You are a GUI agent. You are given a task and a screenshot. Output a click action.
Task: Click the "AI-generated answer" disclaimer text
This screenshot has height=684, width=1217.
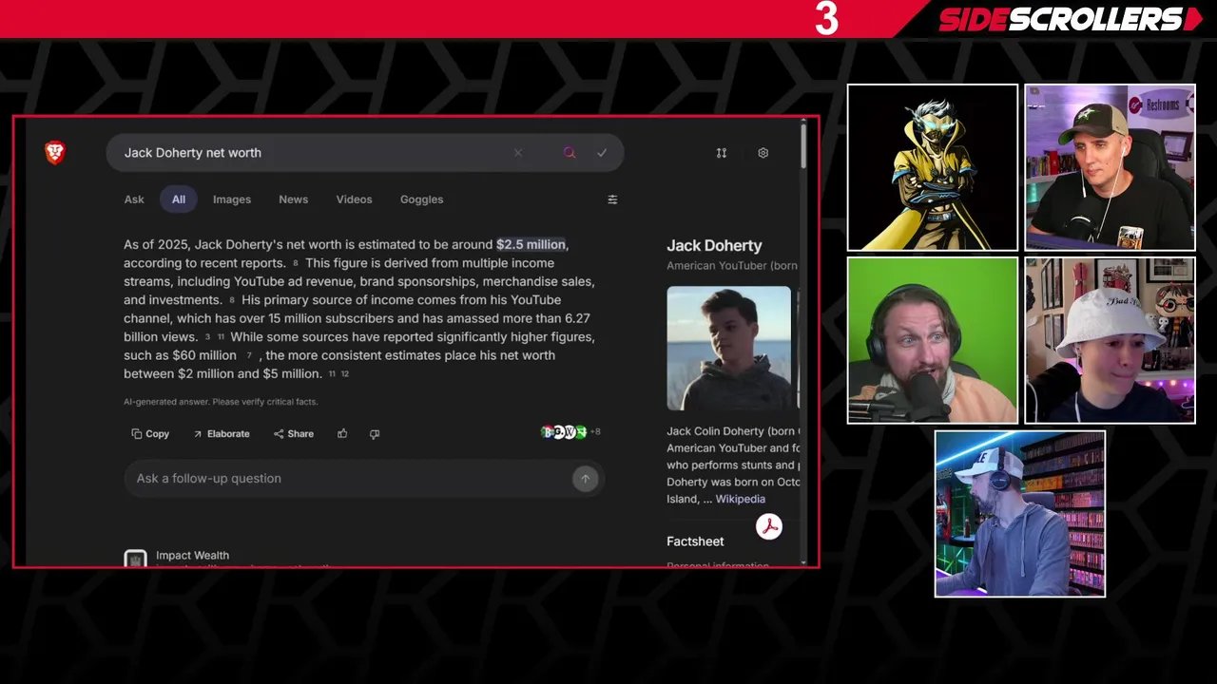(x=221, y=402)
